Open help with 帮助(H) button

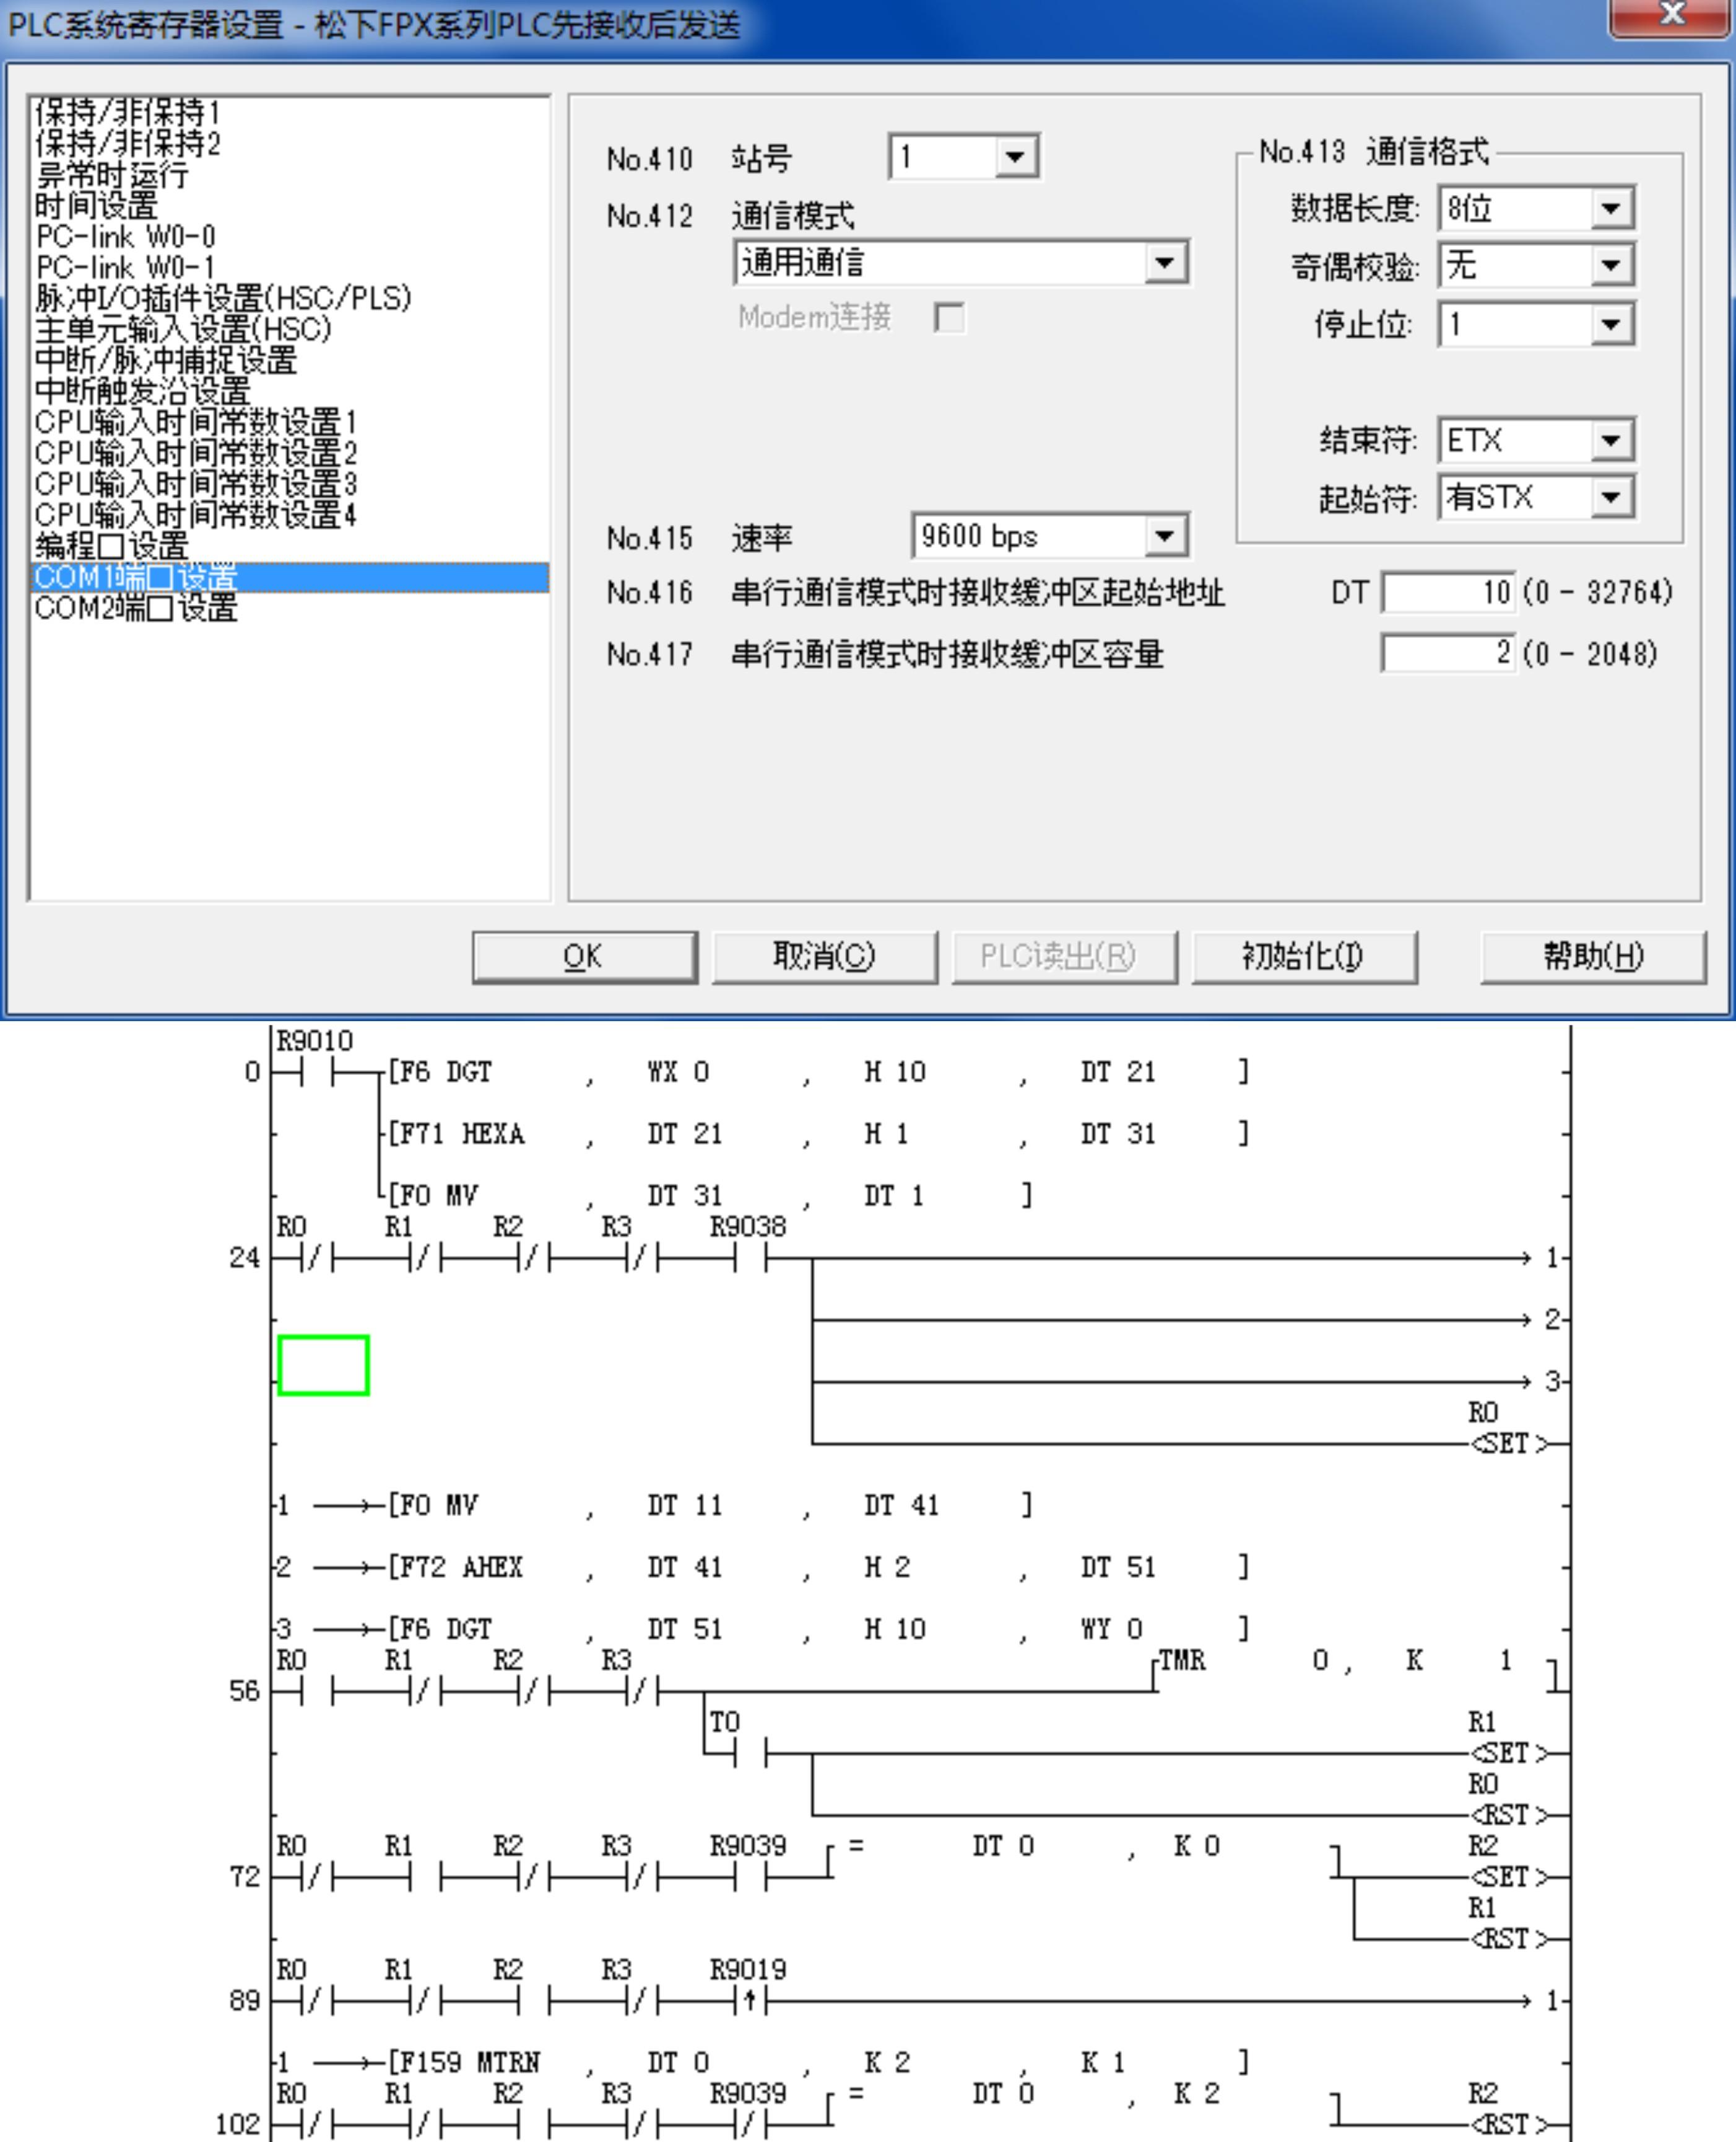(1592, 957)
